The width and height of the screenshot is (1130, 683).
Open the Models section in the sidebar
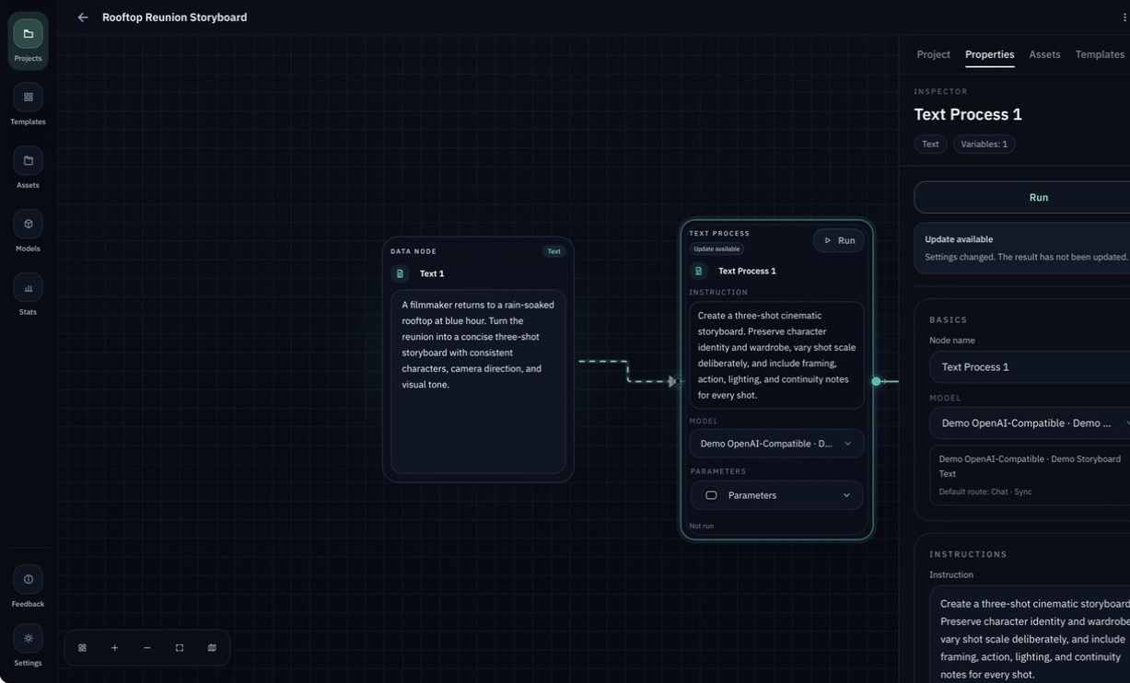point(28,232)
